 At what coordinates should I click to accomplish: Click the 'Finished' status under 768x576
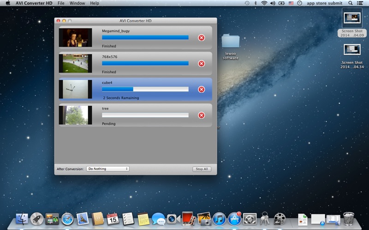point(109,72)
